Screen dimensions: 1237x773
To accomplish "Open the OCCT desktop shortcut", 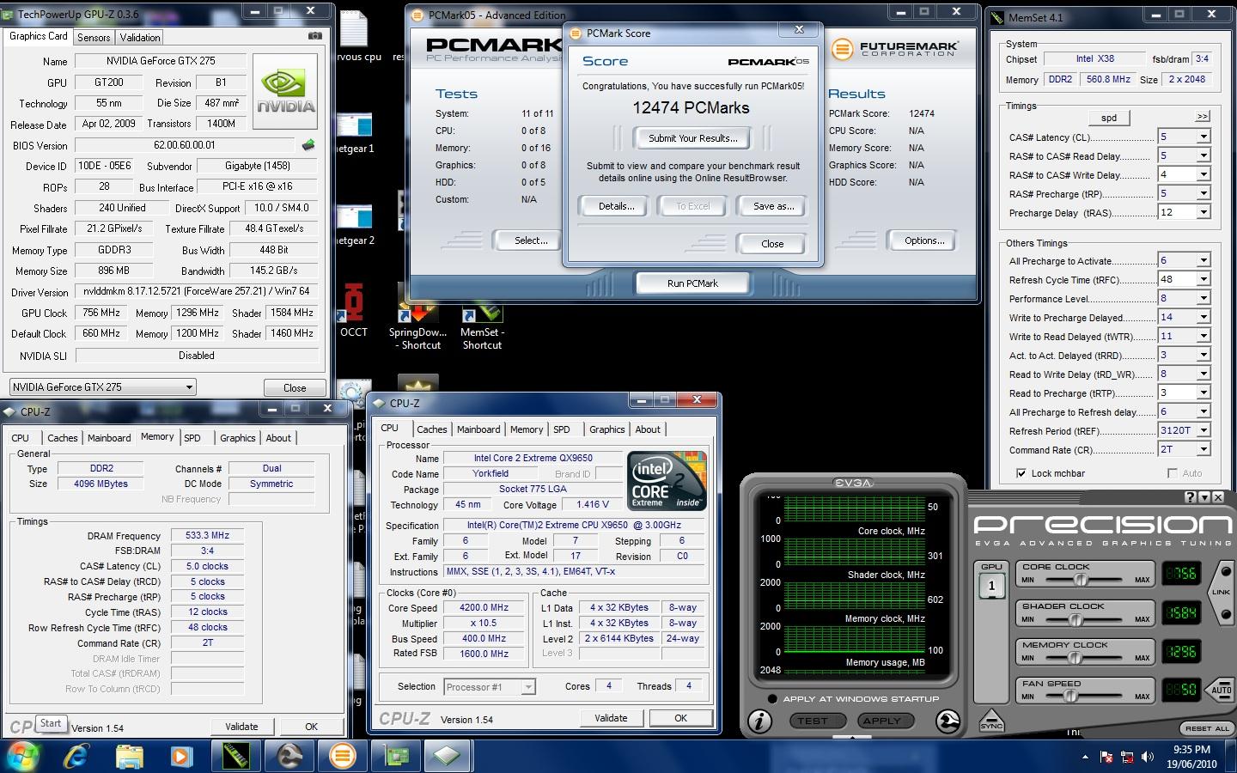I will coord(353,311).
